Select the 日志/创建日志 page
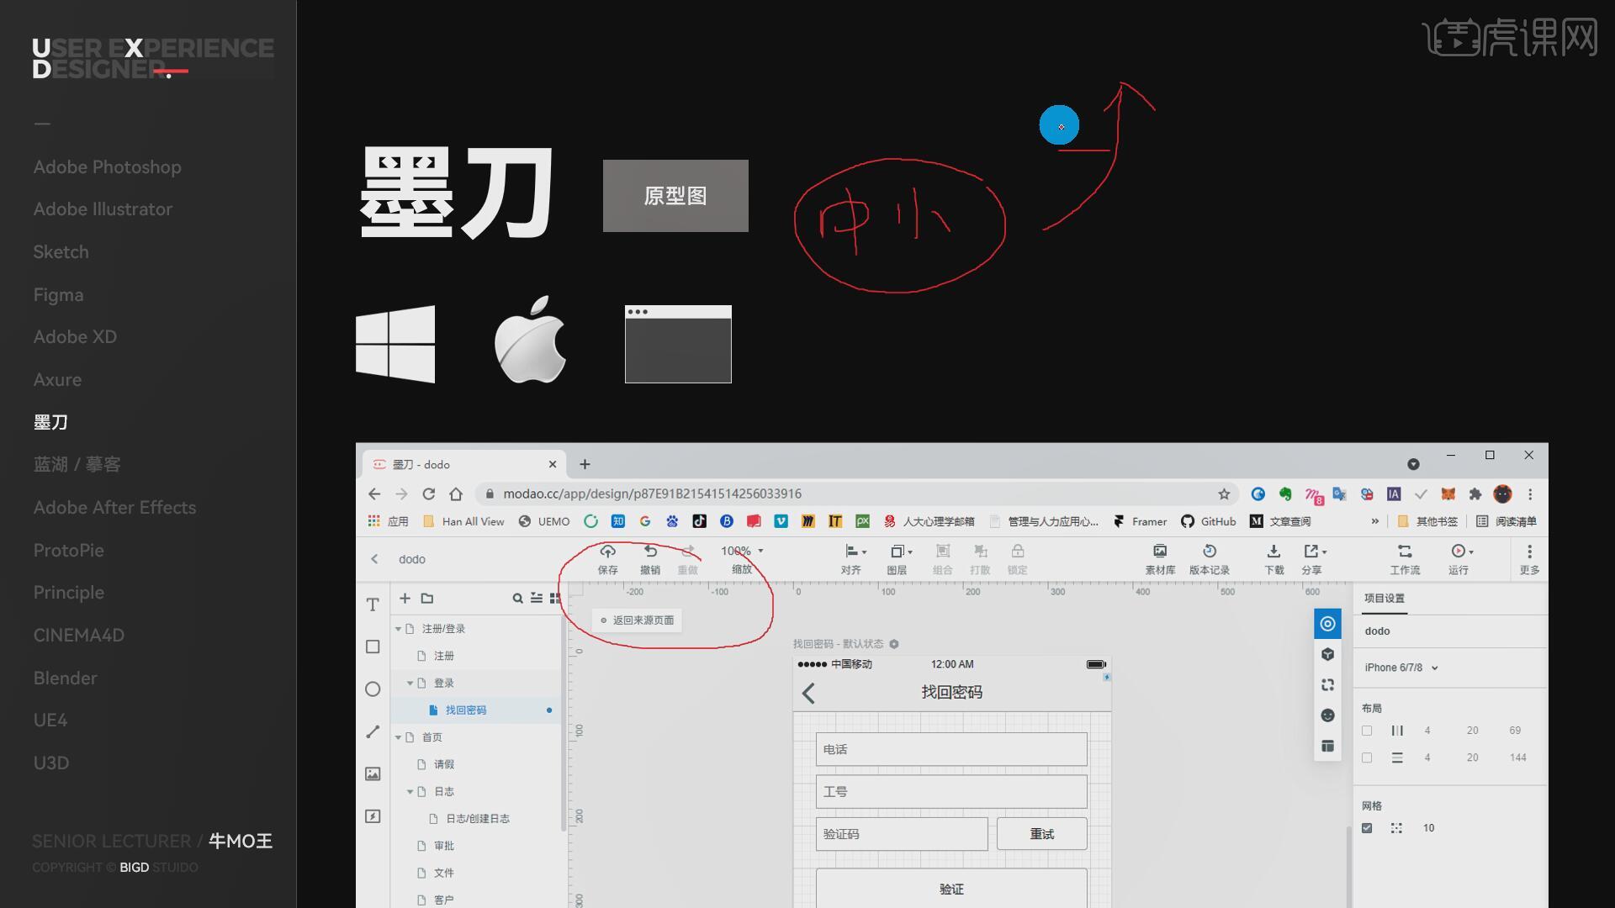 coord(477,819)
